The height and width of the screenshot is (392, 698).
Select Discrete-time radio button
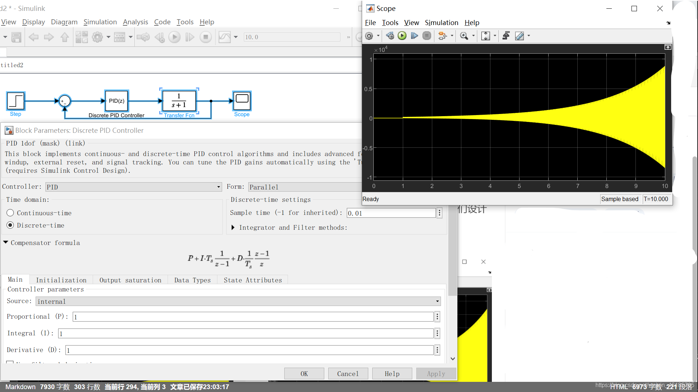pos(10,225)
